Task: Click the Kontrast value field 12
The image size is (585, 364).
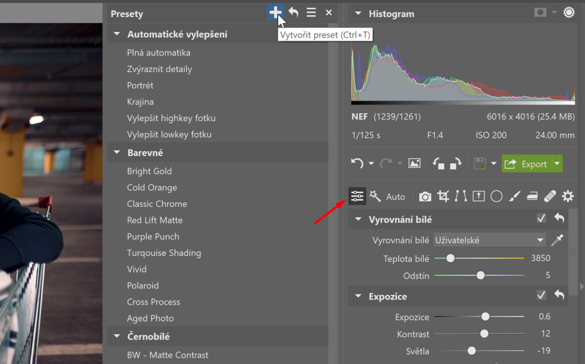Action: click(x=546, y=333)
